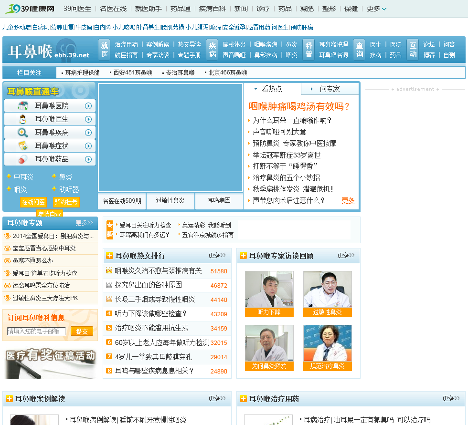Click the number 8 badge beside 耳鸣与哪些疾病息息相关
468x425 pixels.
(109, 371)
